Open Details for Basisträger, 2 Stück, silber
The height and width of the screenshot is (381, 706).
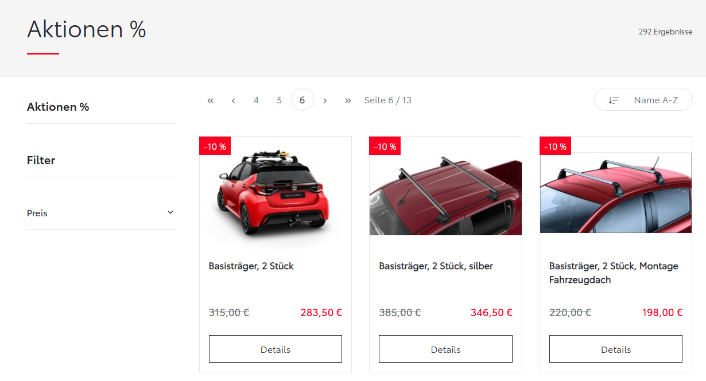[x=445, y=349]
